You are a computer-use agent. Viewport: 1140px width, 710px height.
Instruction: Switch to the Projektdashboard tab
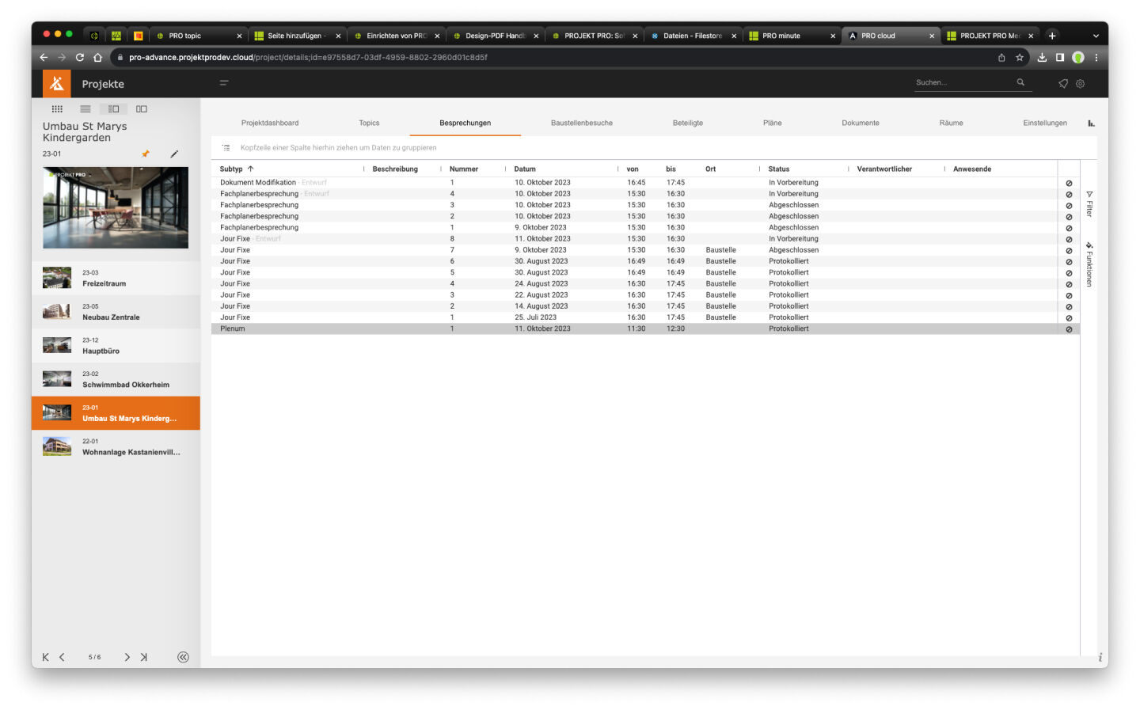pyautogui.click(x=270, y=123)
